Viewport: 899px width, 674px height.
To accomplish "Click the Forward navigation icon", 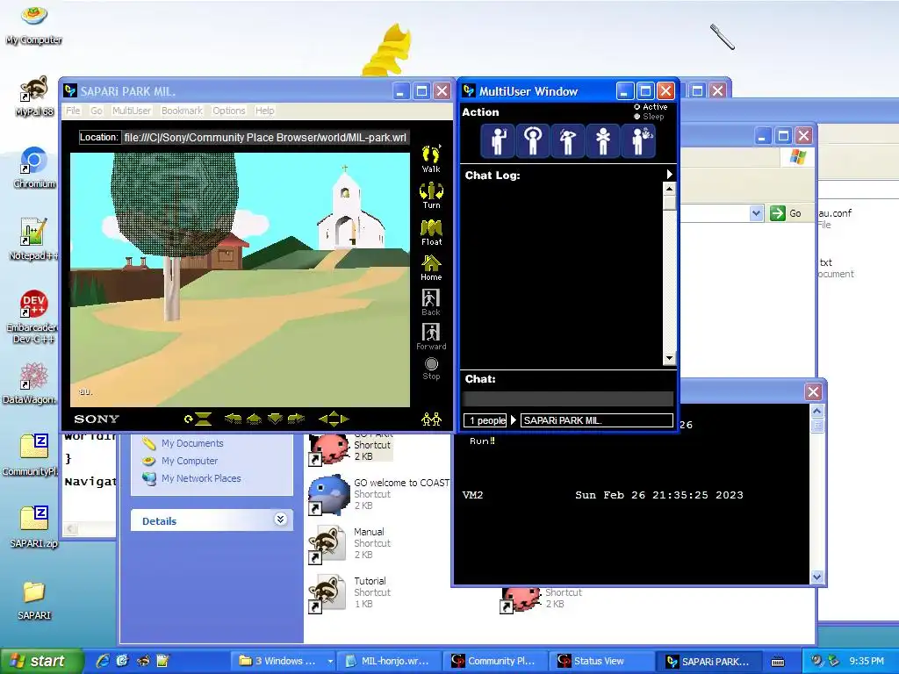I will (431, 336).
